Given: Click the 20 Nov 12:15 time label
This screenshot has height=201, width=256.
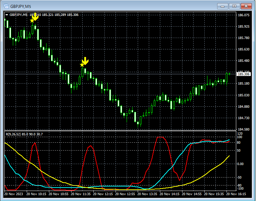Looking at the screenshot, I should tap(103, 194).
